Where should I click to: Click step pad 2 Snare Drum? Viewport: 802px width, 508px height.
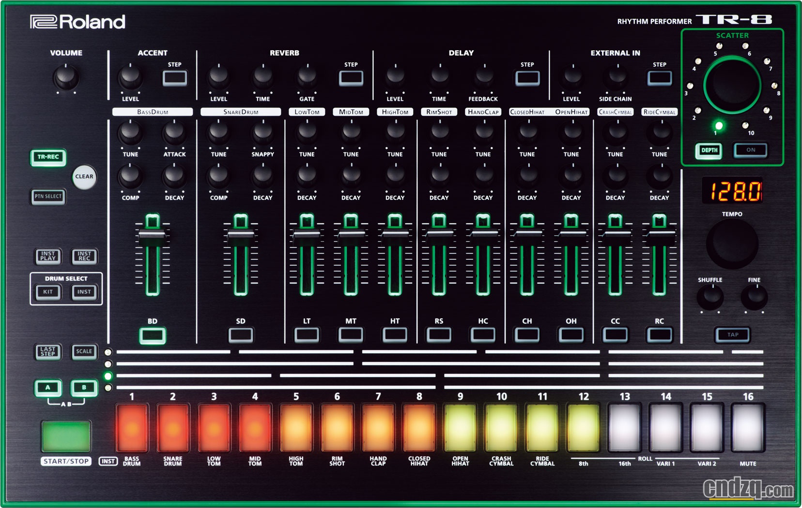coord(173,428)
